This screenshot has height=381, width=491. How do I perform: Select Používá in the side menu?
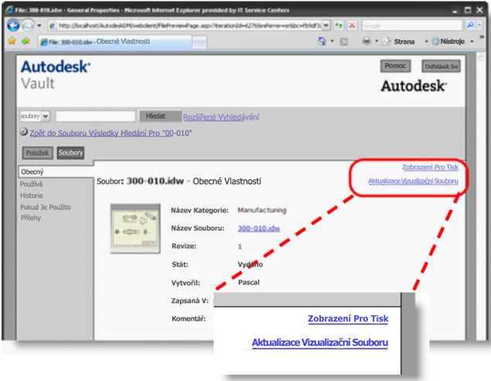pyautogui.click(x=31, y=184)
